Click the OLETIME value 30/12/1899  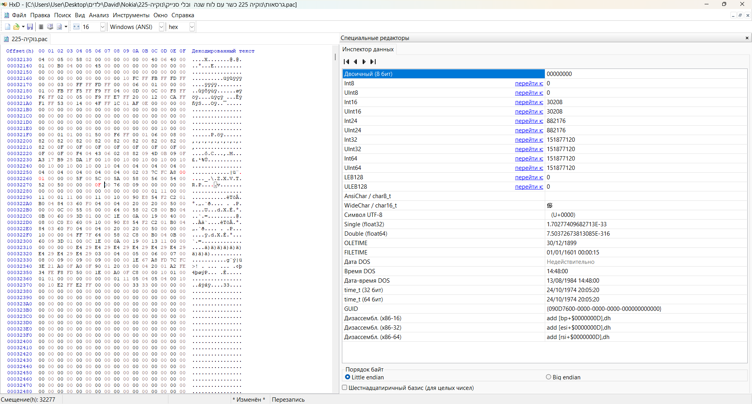coord(562,243)
